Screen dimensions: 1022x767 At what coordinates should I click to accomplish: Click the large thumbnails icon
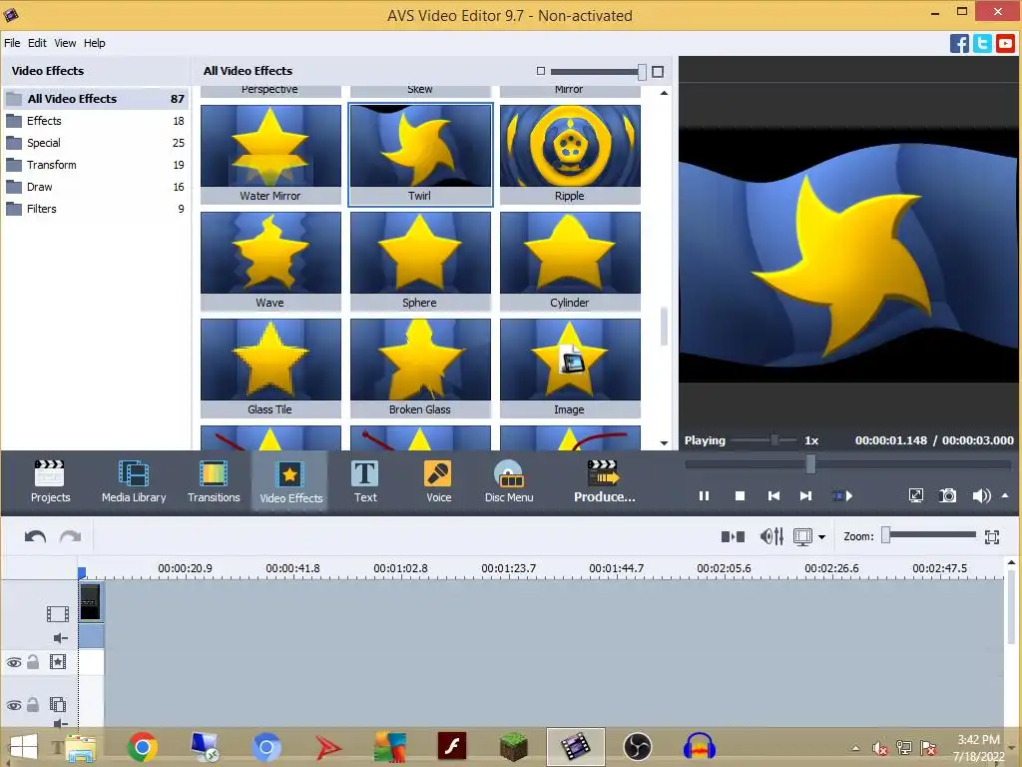658,72
